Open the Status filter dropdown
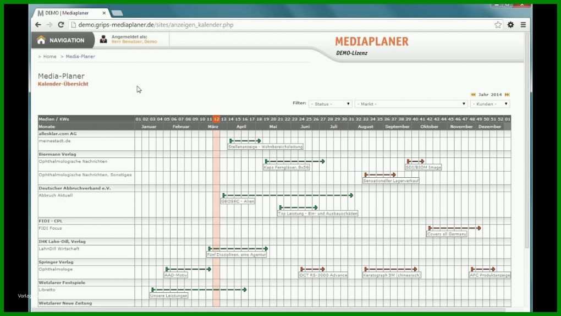 point(330,104)
